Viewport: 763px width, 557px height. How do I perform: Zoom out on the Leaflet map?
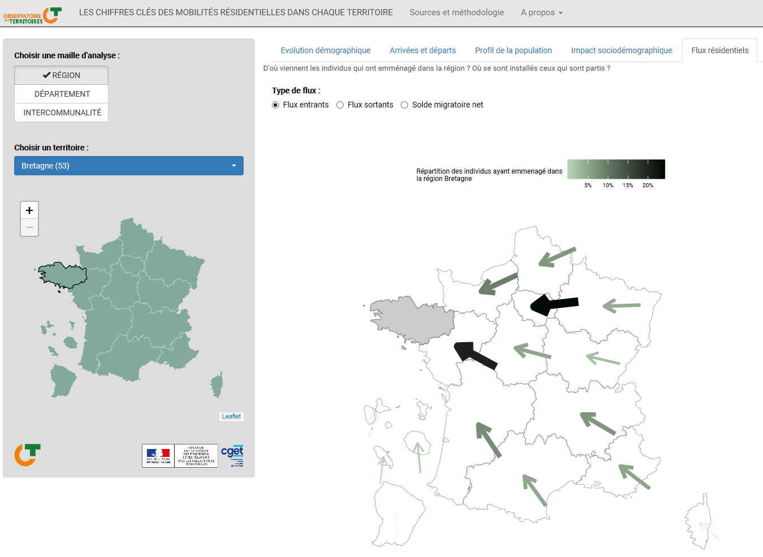point(29,228)
